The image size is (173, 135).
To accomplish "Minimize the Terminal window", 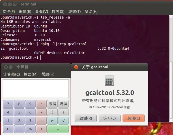I will click(10, 4).
